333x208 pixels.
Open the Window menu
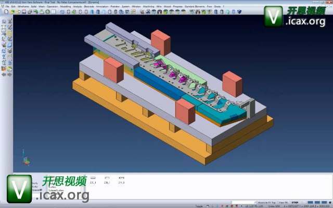(x=136, y=6)
